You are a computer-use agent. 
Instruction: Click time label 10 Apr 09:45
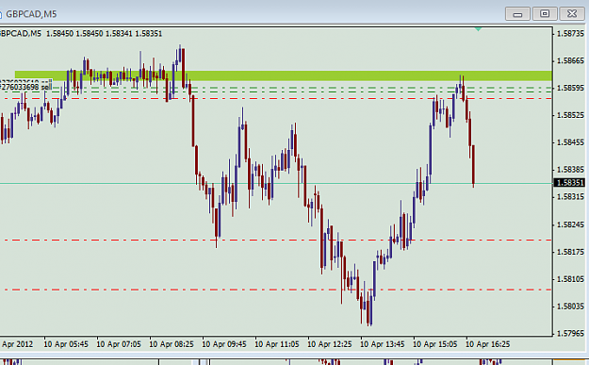(x=224, y=344)
